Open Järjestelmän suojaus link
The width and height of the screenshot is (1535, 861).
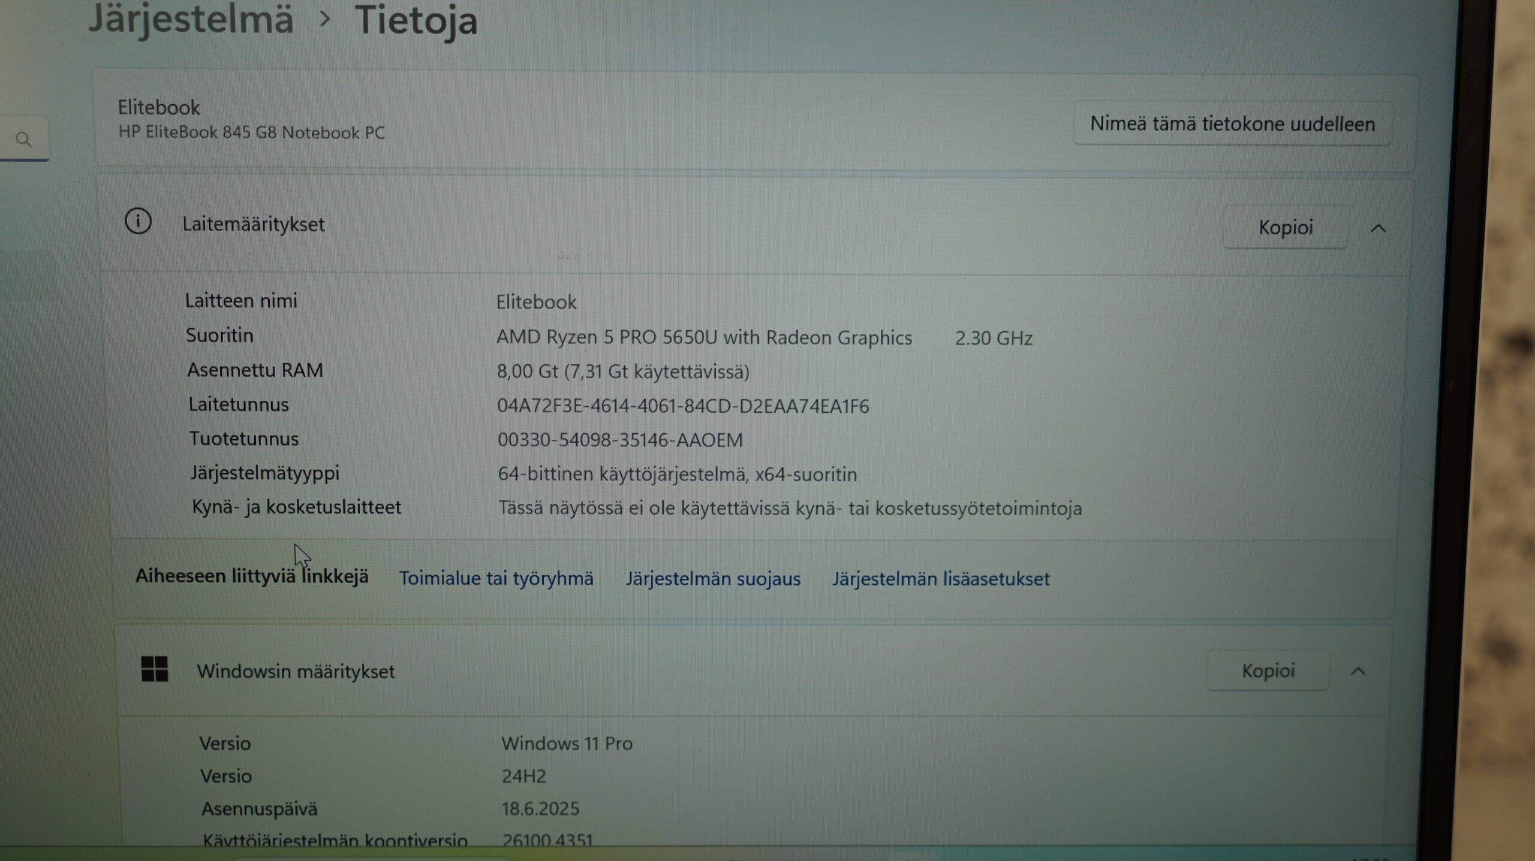713,579
